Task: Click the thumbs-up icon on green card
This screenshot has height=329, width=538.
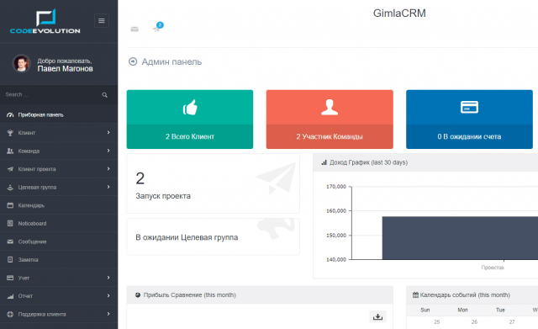Action: [x=190, y=107]
